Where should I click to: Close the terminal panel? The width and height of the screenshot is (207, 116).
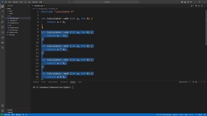click(204, 82)
